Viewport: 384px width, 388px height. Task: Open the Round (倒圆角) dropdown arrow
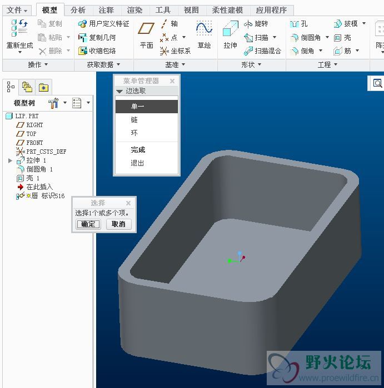click(x=327, y=37)
